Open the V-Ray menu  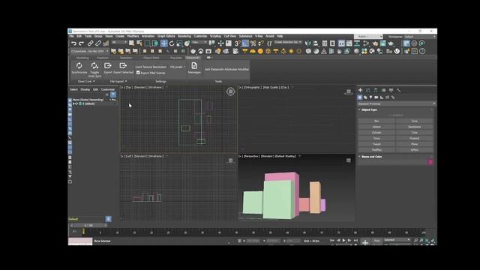pos(259,37)
